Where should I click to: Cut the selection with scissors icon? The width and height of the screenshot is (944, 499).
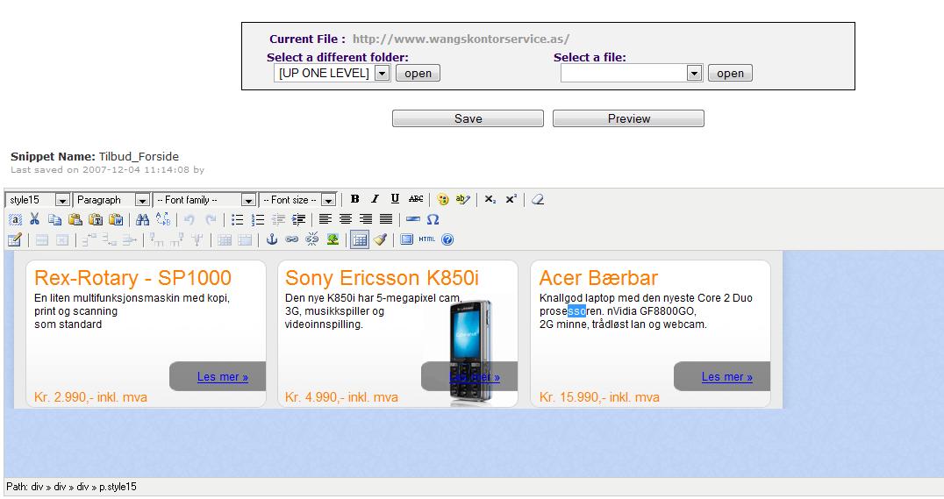coord(35,220)
